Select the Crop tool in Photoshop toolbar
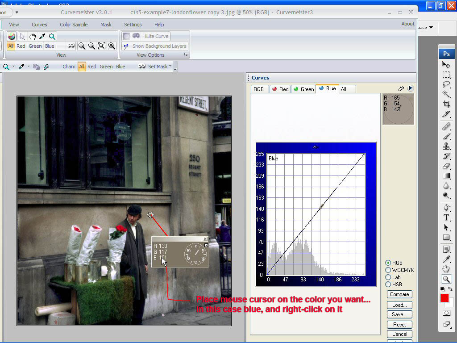 (446, 104)
